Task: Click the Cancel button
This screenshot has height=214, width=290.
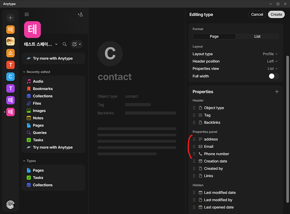Action: click(257, 15)
